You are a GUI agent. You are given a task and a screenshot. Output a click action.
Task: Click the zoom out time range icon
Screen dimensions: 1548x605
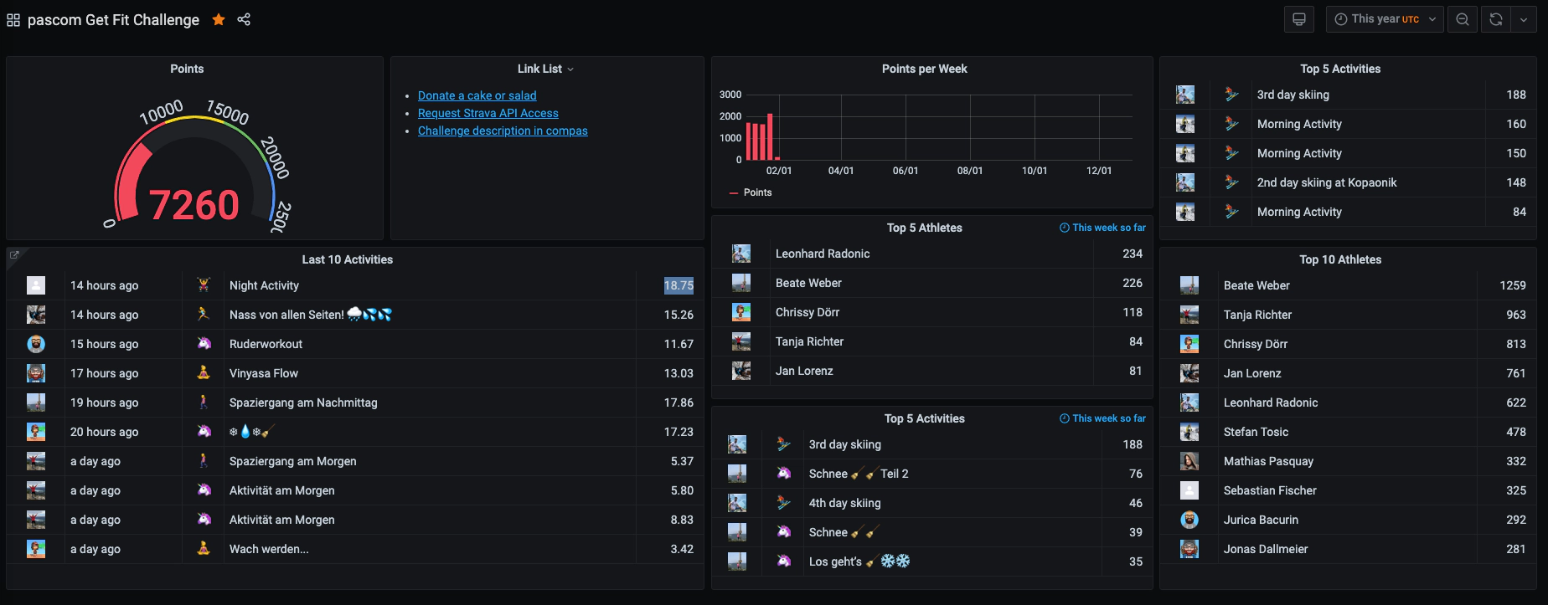coord(1462,19)
